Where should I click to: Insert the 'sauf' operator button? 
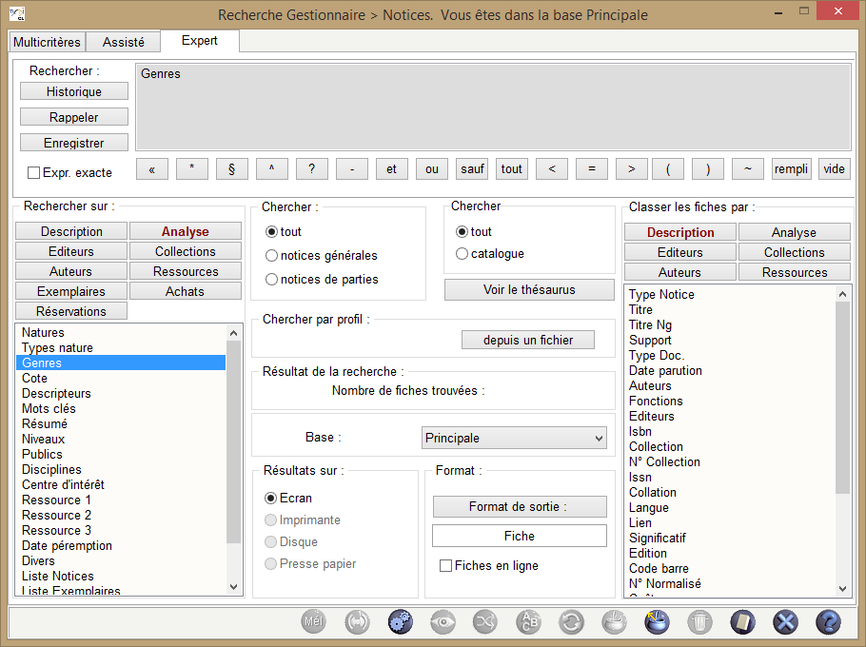coord(472,169)
